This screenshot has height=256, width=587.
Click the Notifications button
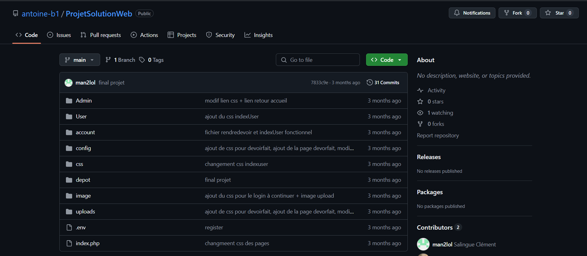(472, 13)
